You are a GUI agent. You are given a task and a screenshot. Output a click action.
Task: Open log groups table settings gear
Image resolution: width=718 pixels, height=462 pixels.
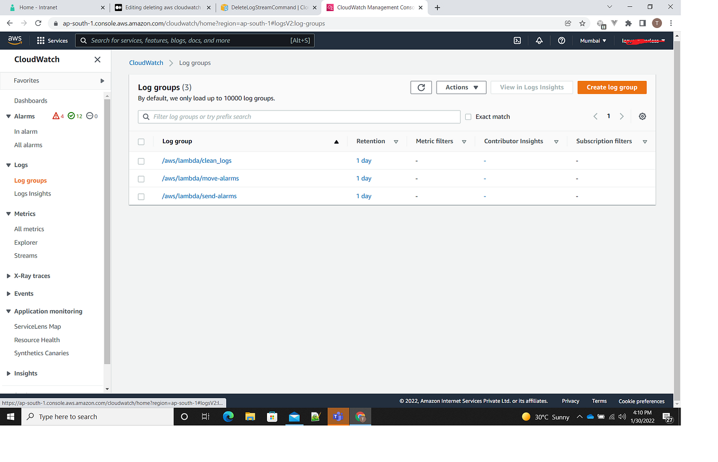(642, 116)
